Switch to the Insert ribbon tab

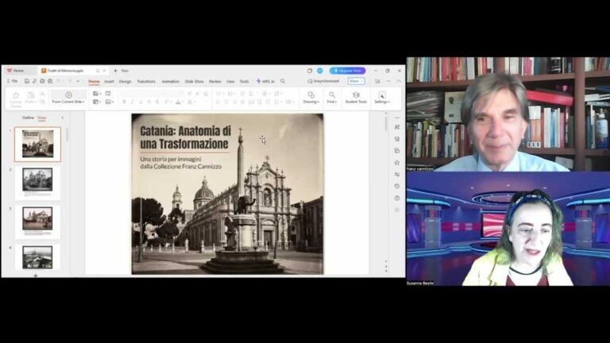pyautogui.click(x=109, y=81)
